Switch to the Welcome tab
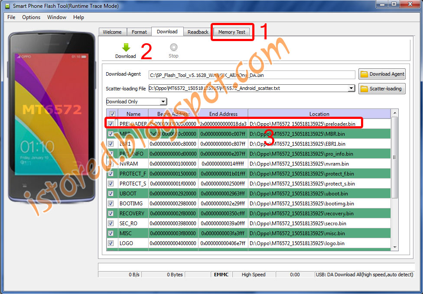Image resolution: width=423 pixels, height=294 pixels. [x=112, y=32]
